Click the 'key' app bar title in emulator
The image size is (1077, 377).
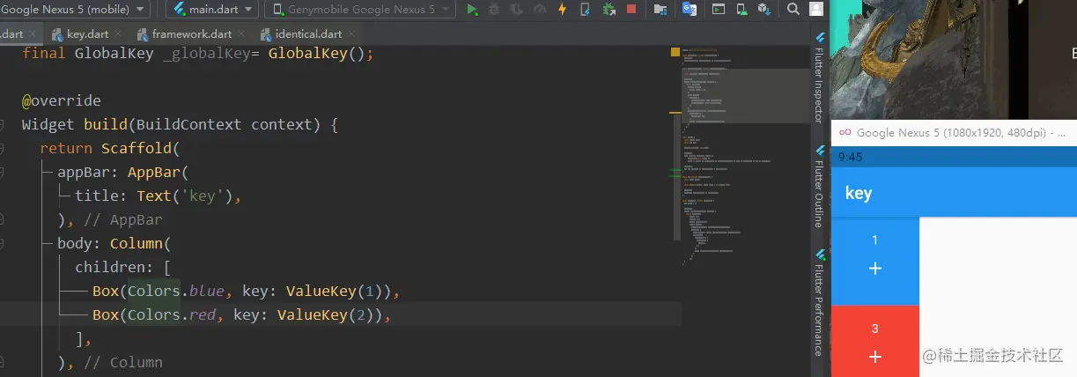[859, 193]
